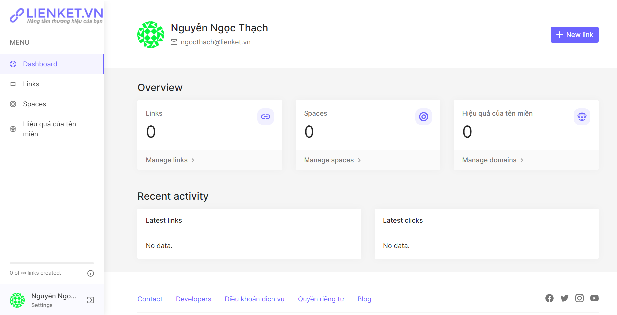
Task: Select Links in the sidebar menu
Action: 31,84
